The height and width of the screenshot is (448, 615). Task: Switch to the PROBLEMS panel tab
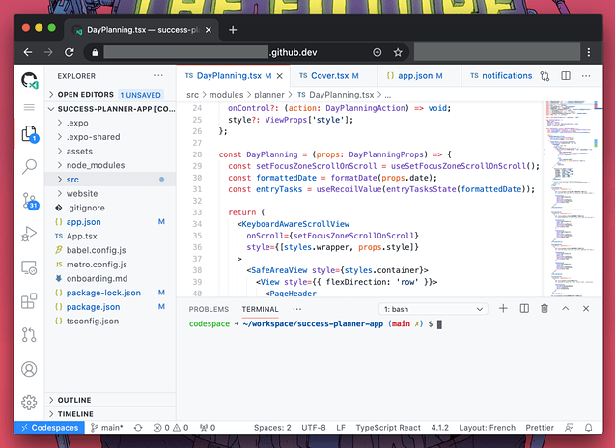point(209,309)
